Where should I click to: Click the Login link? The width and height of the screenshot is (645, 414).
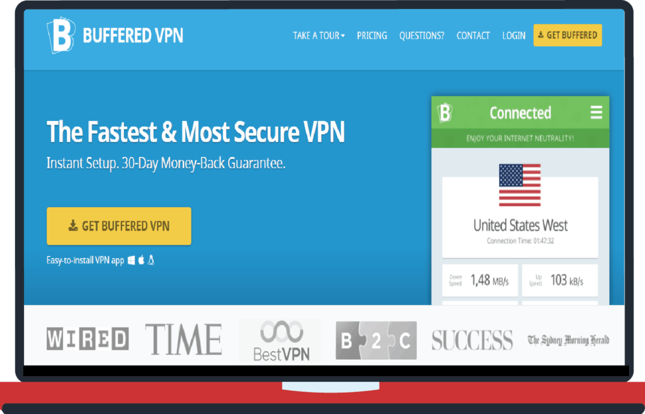click(x=514, y=36)
